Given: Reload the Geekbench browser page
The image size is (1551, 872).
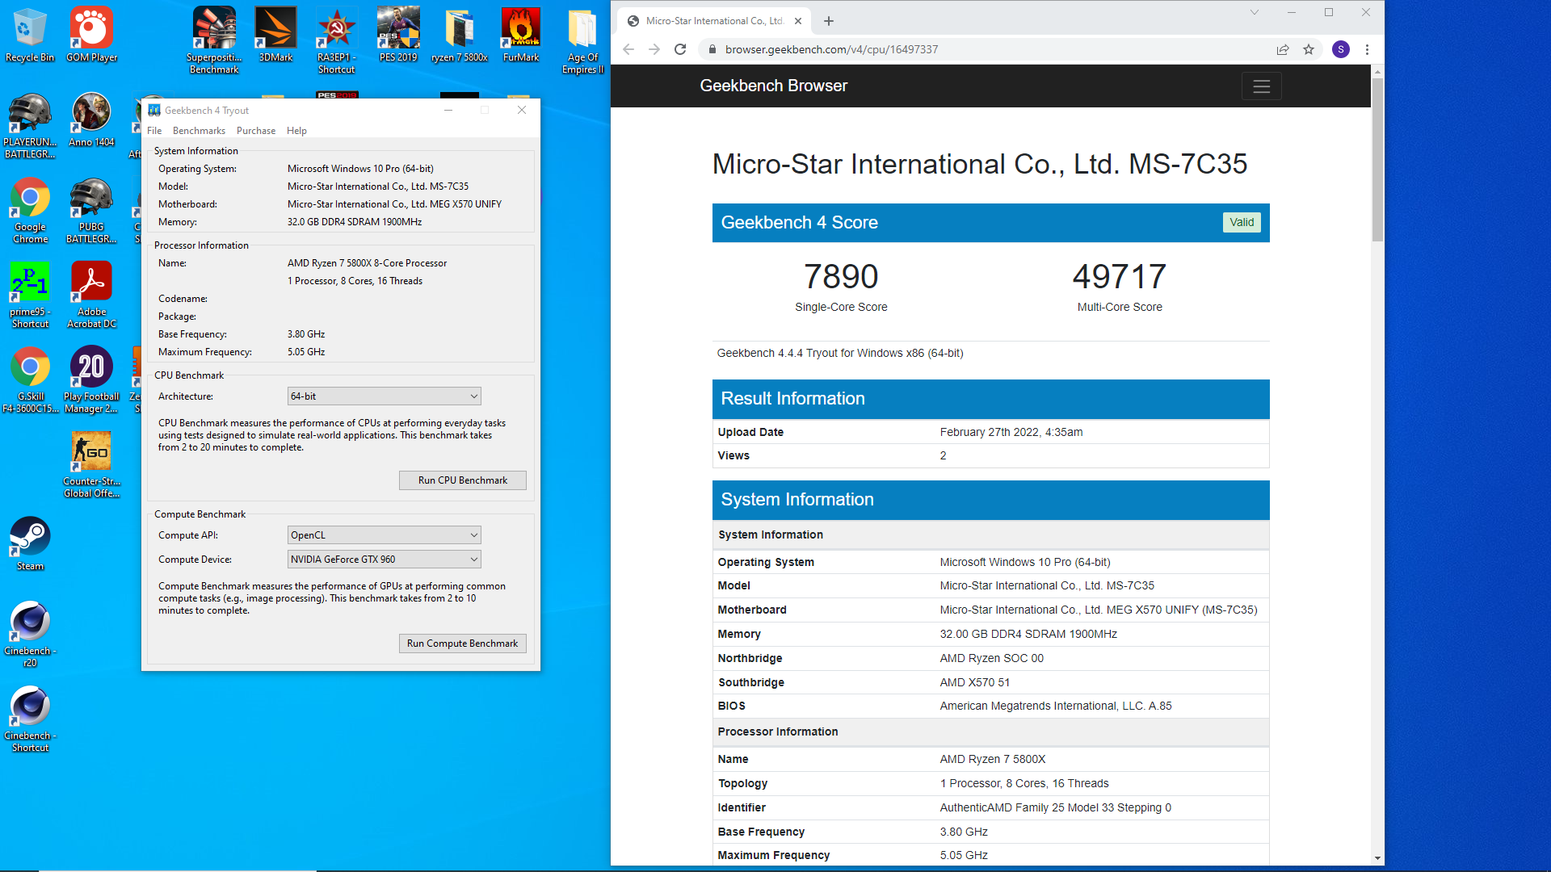Looking at the screenshot, I should pyautogui.click(x=680, y=49).
